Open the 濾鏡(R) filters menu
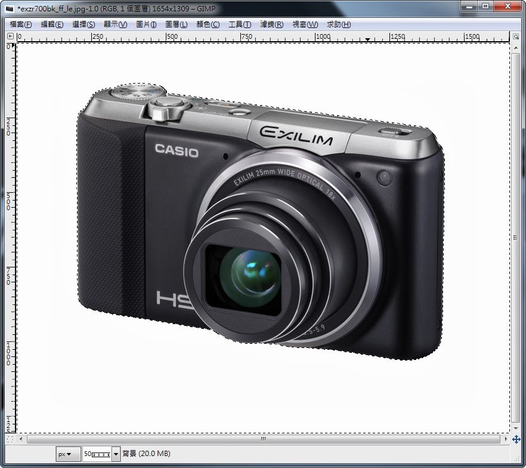Screen dimensions: 526x468 [272, 24]
